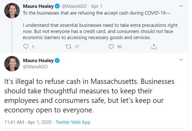192x131 pixels.
Task: Open the profile photo on the lower tweet
Action: click(x=12, y=64)
